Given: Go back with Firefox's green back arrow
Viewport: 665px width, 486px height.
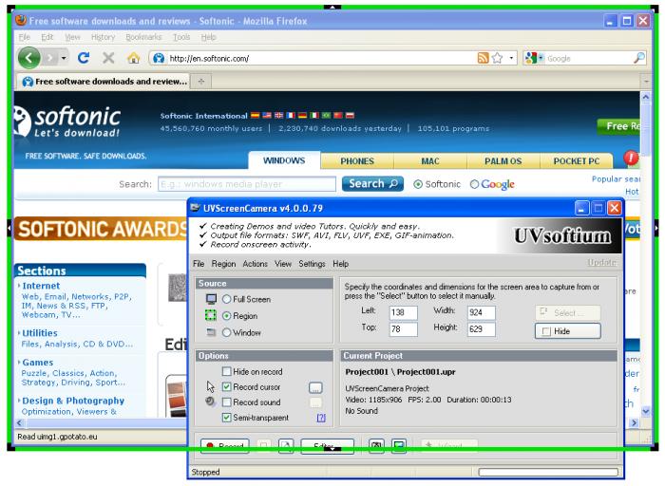Looking at the screenshot, I should (x=28, y=57).
